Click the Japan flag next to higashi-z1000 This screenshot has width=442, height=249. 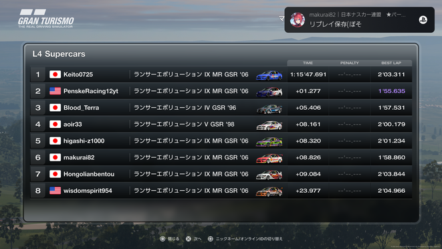tap(55, 141)
